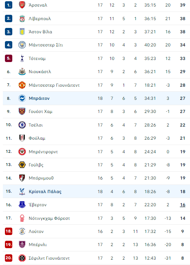Click the Arsenal club crest icon
This screenshot has height=265, width=190.
click(x=22, y=5)
